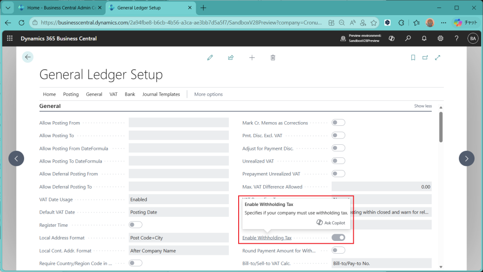Open the VAT Date Usage dropdown
The width and height of the screenshot is (483, 272).
tap(172, 199)
